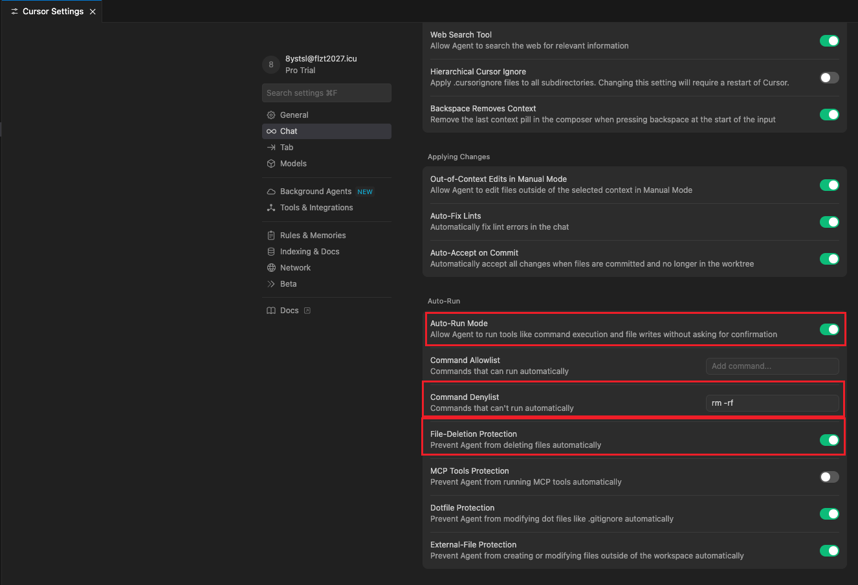This screenshot has height=585, width=858.
Task: Click the account avatar circle
Action: click(271, 65)
